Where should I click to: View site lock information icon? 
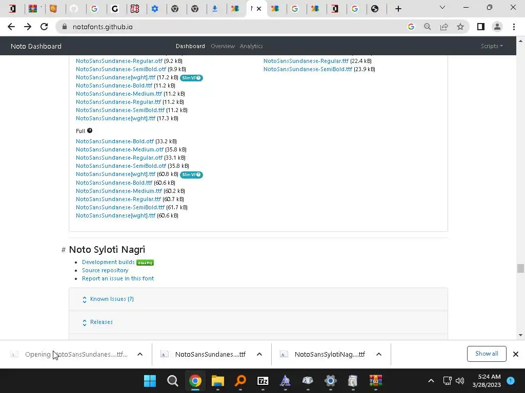(65, 27)
